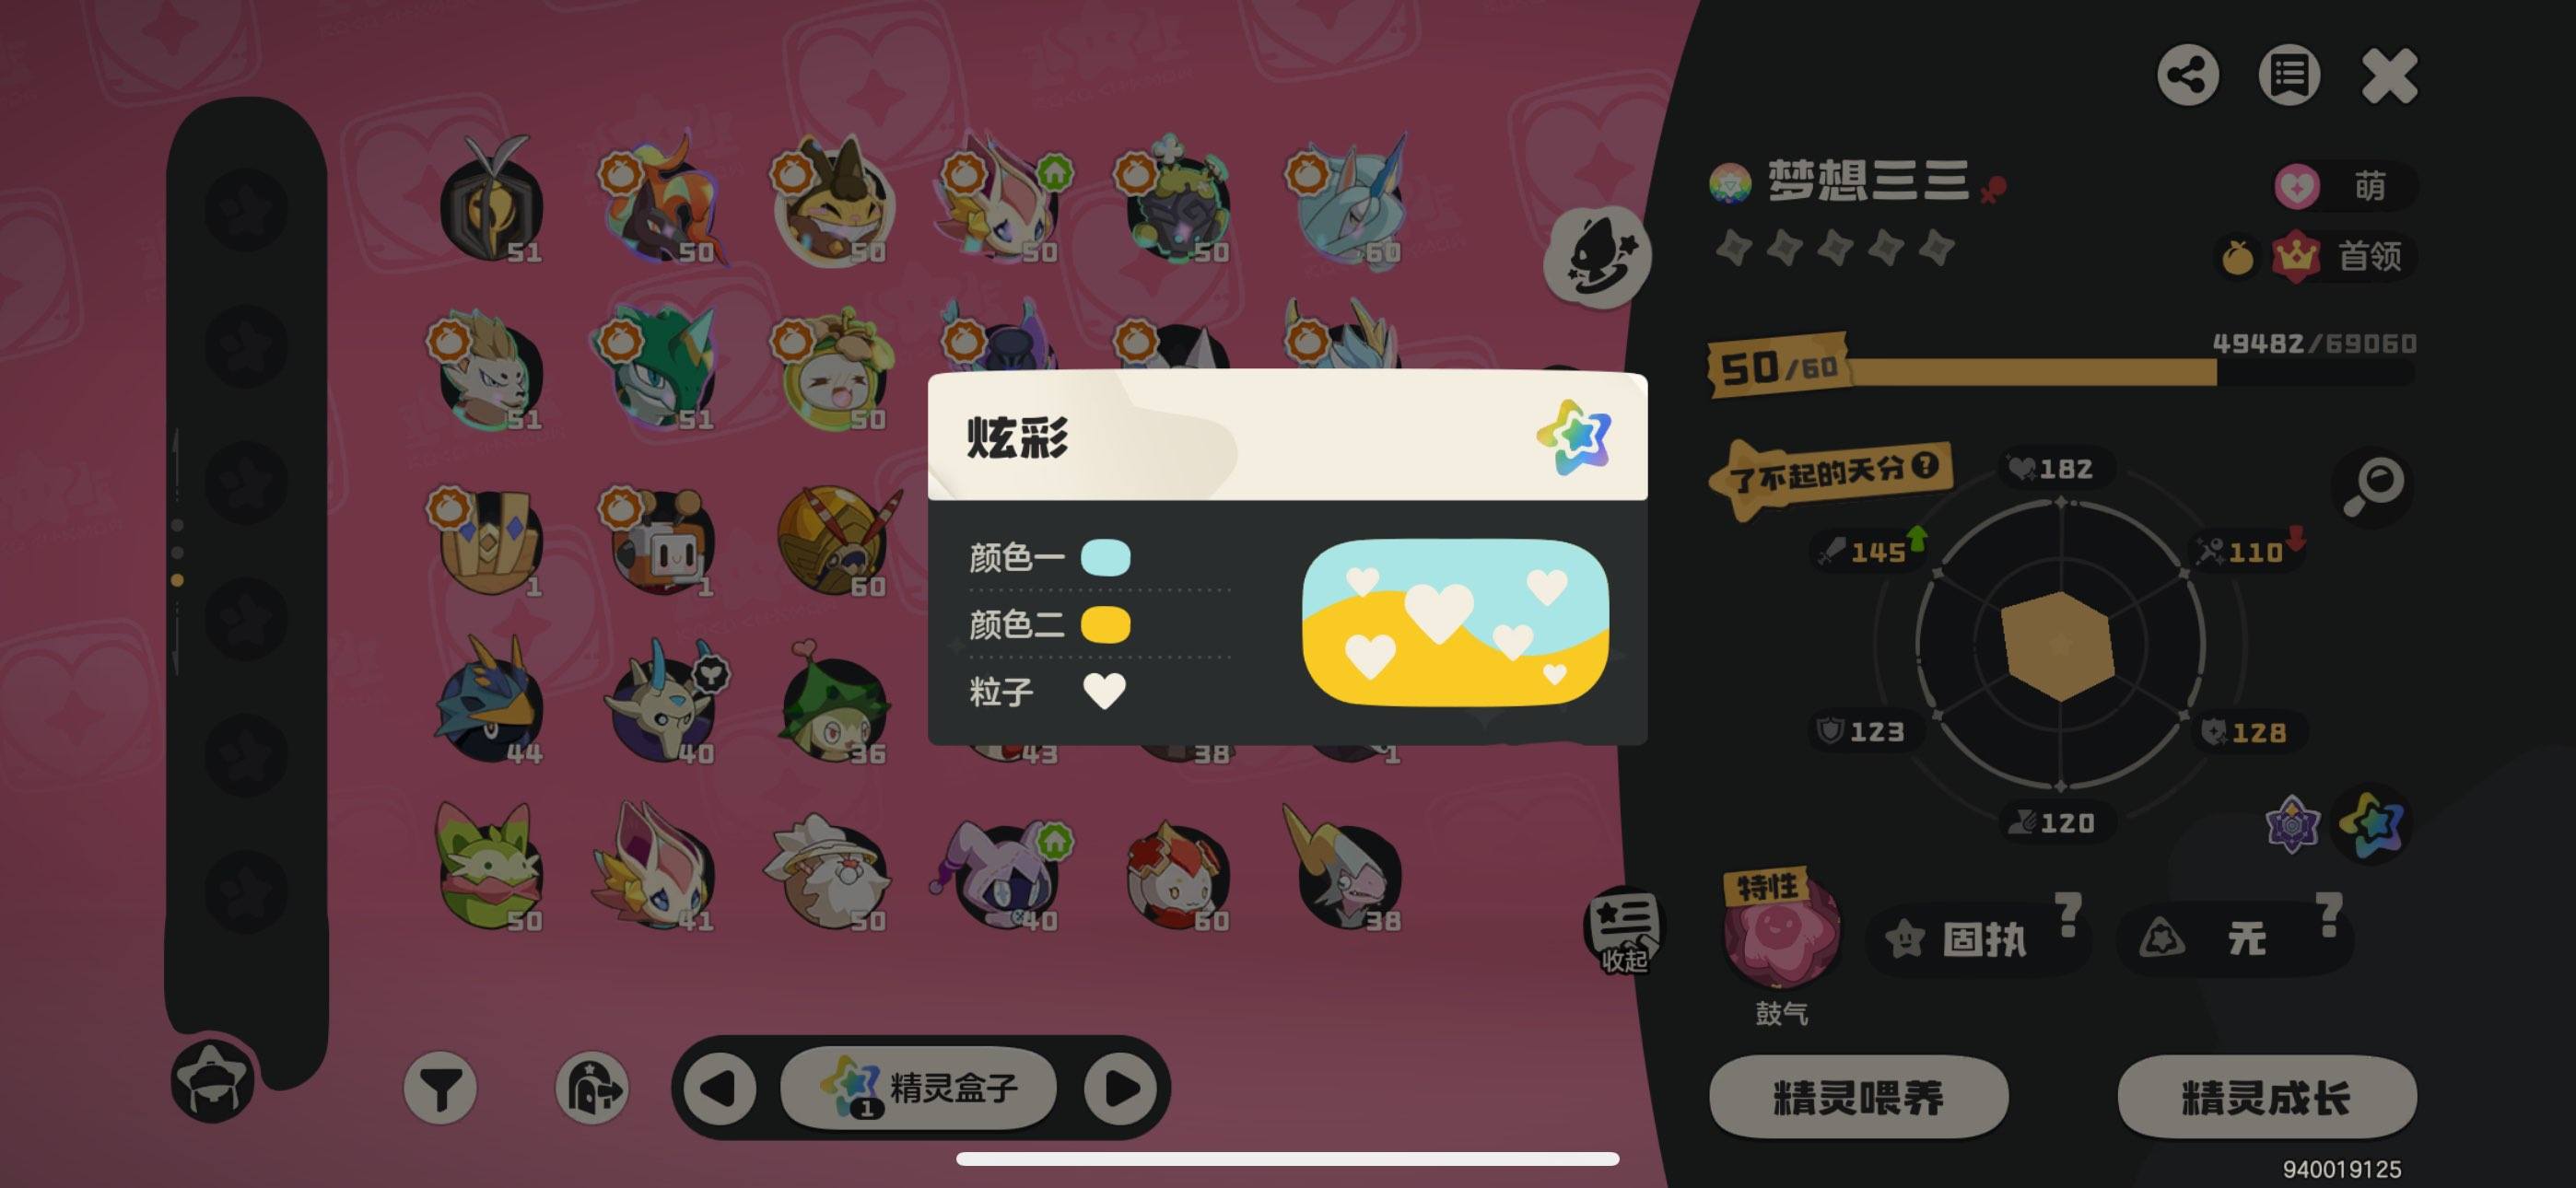
Task: Open the filter funnel icon
Action: point(440,1088)
